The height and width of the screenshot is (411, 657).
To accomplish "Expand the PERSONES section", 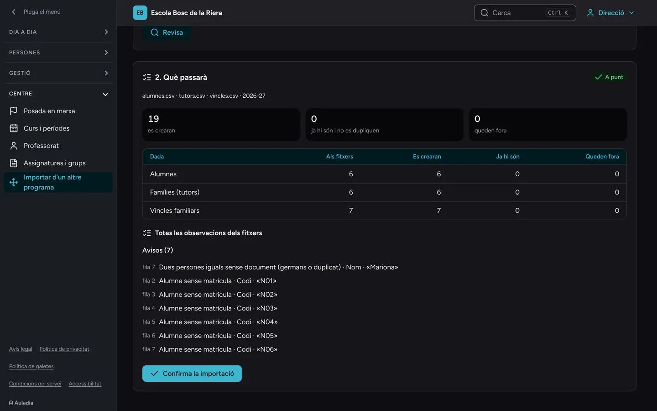I will (58, 53).
